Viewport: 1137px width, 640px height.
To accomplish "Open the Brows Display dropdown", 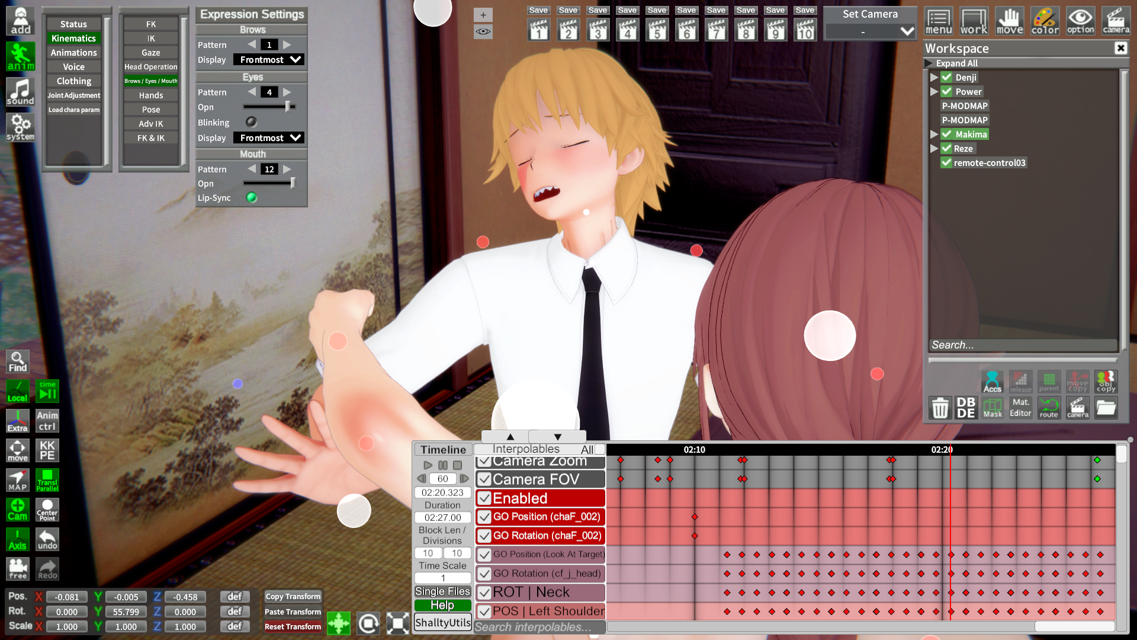I will (x=268, y=59).
